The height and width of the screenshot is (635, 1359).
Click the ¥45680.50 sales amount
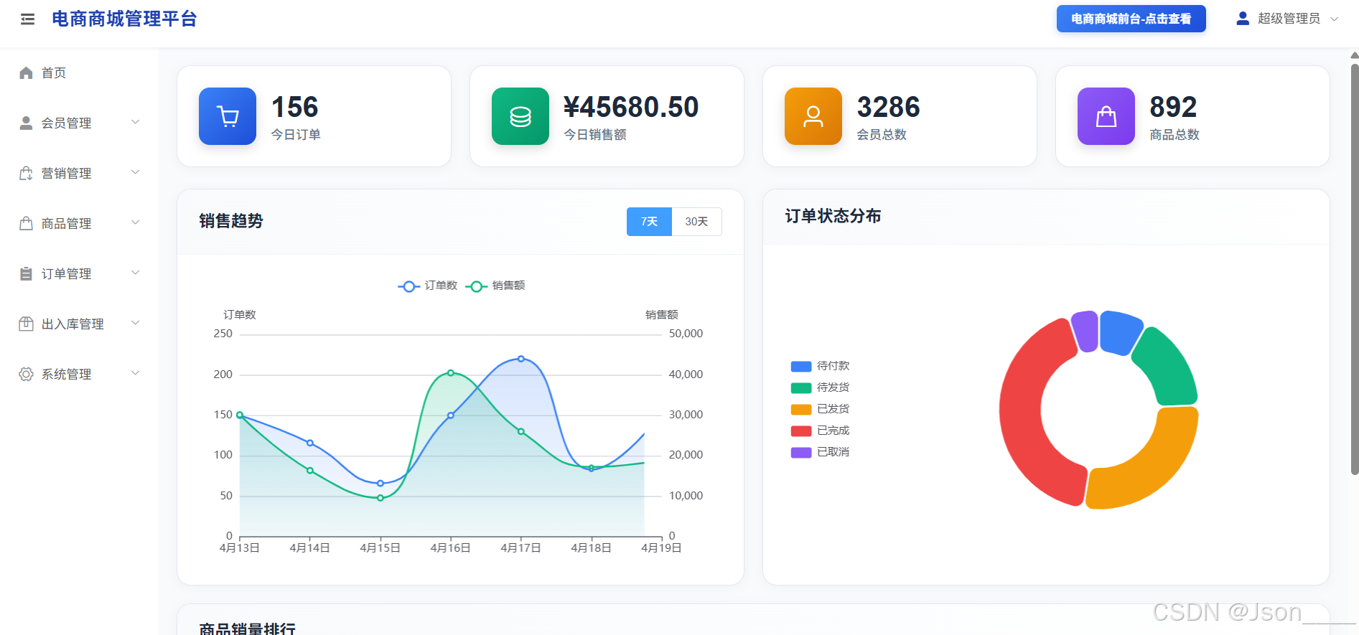pyautogui.click(x=631, y=107)
